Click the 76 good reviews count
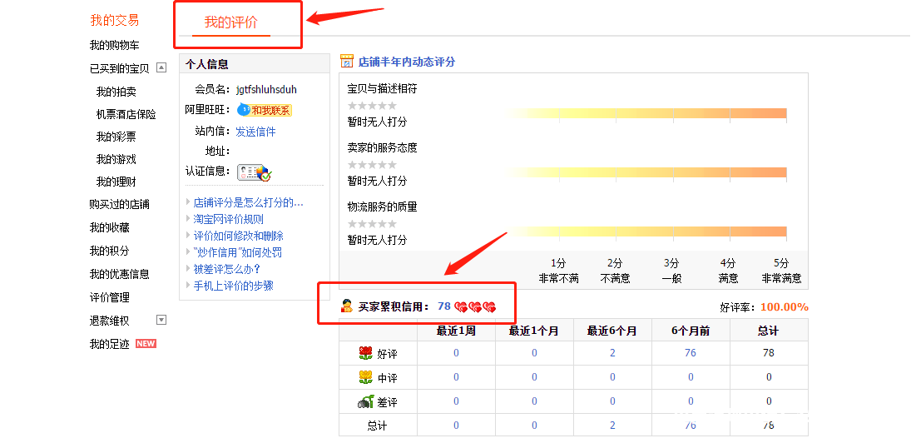This screenshot has width=921, height=448. (x=690, y=353)
